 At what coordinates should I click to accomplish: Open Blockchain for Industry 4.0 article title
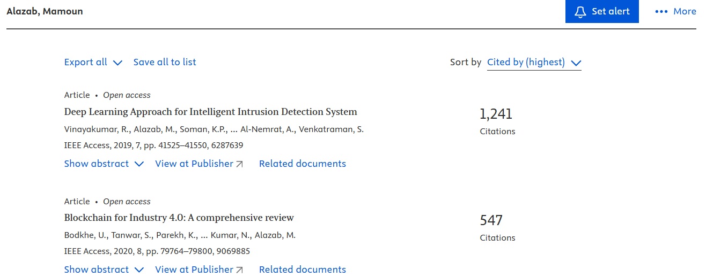(179, 218)
